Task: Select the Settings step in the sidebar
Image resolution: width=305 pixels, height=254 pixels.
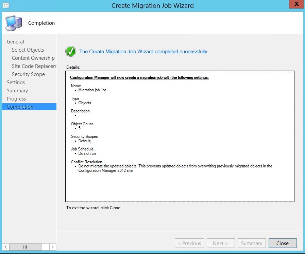Action: tap(16, 82)
